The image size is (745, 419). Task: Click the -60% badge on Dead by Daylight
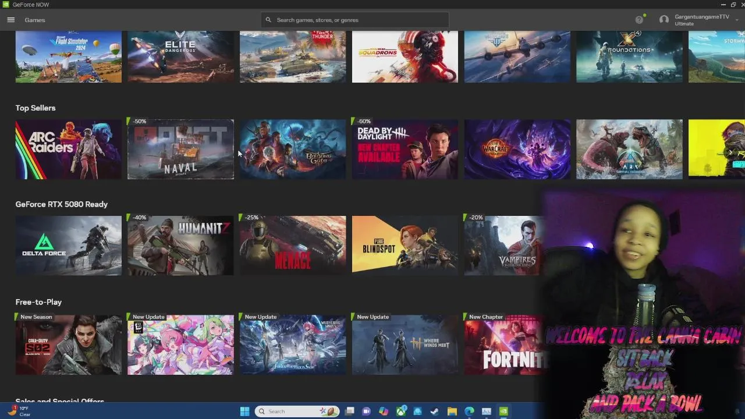point(363,122)
